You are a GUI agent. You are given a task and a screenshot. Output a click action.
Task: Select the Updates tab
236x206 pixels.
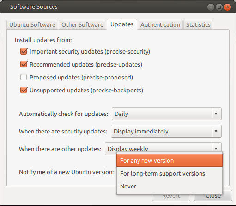pos(122,24)
